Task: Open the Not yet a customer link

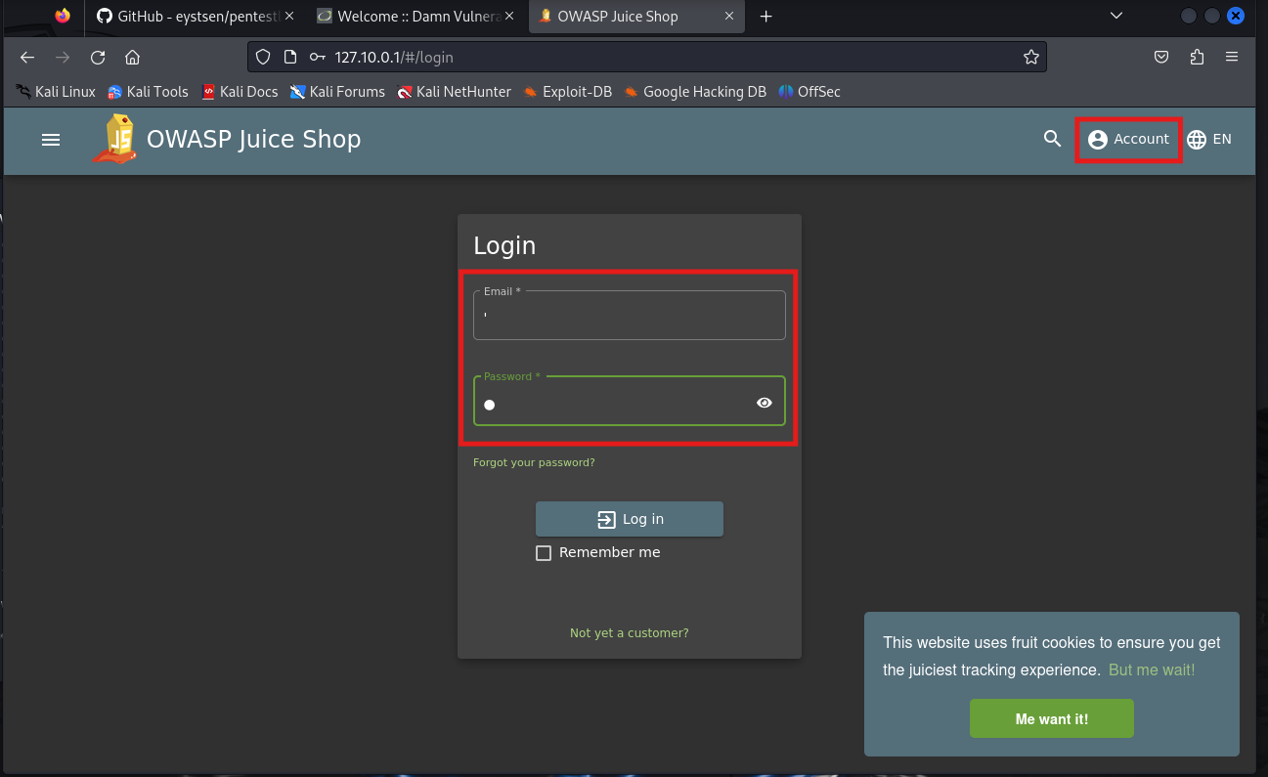Action: (x=630, y=633)
